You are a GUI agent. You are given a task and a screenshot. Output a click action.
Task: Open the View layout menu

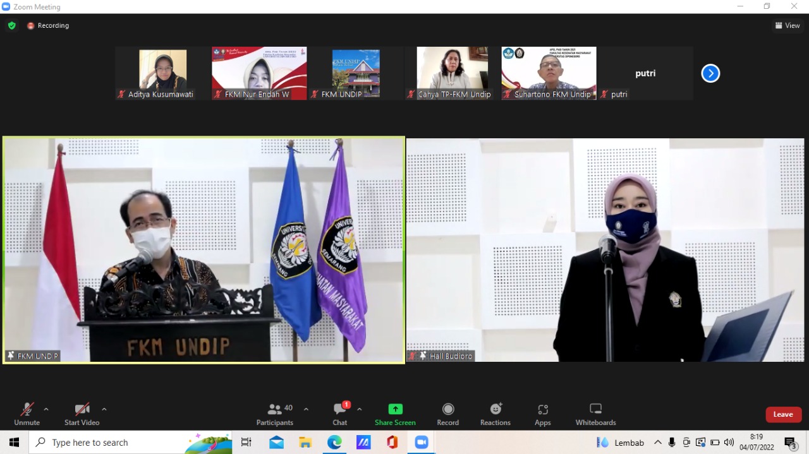click(x=788, y=26)
